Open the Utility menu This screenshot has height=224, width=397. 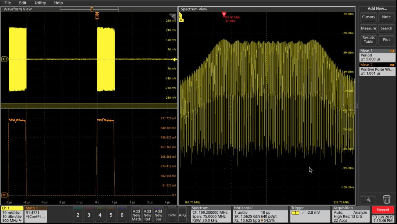point(40,3)
